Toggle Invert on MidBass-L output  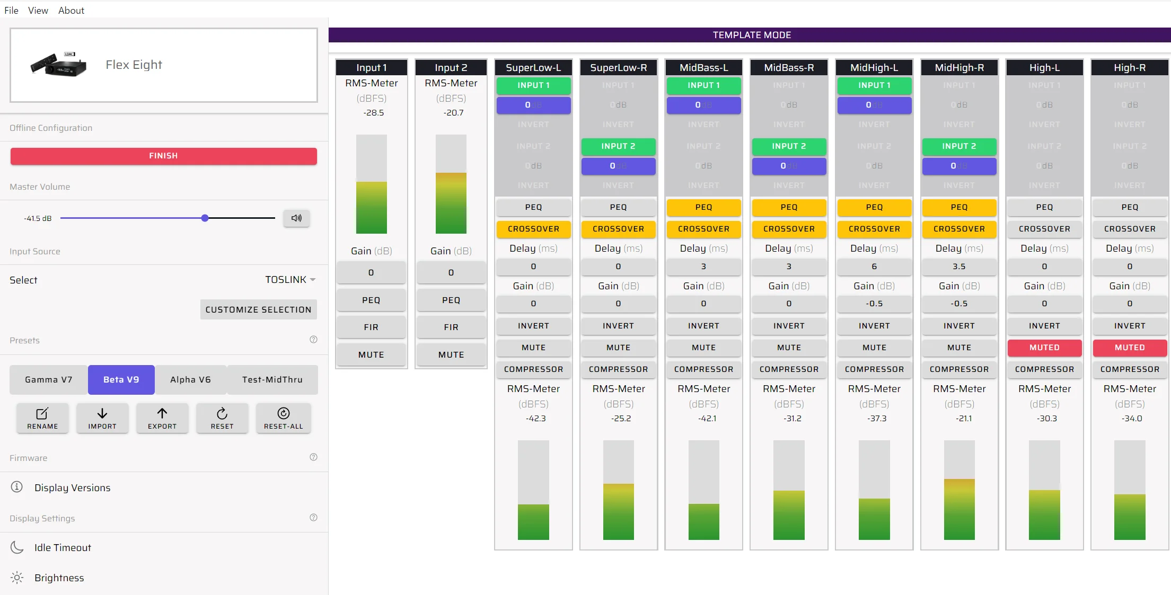coord(703,326)
